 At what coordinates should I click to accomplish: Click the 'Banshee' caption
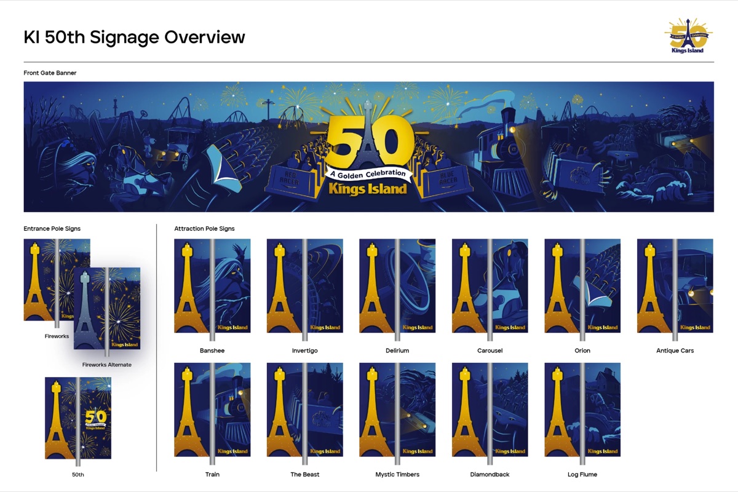pyautogui.click(x=212, y=351)
